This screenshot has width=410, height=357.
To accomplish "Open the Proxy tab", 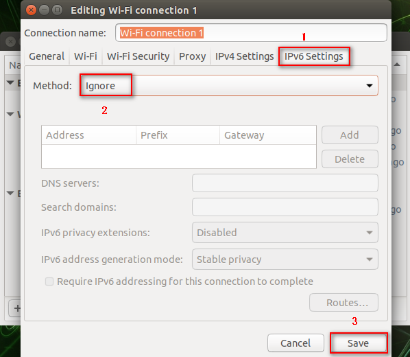I will 192,56.
